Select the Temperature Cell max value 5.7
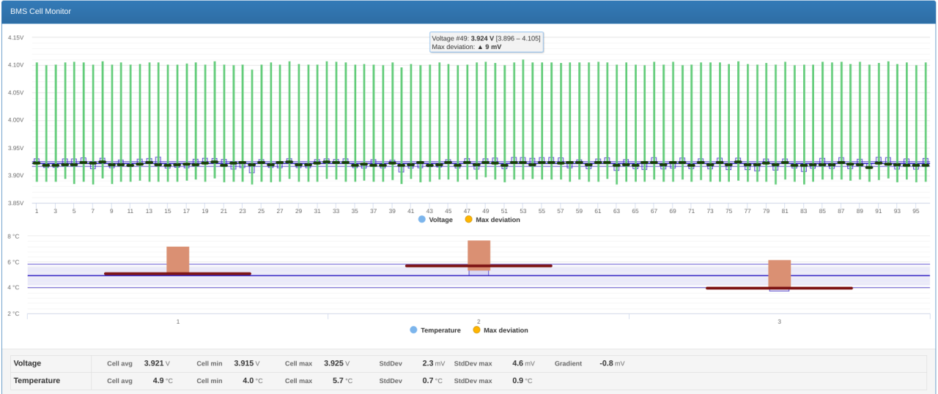This screenshot has height=394, width=938. (337, 381)
